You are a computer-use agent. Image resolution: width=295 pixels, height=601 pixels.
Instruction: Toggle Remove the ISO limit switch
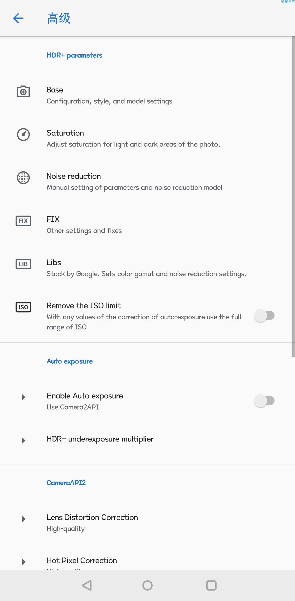(x=264, y=316)
